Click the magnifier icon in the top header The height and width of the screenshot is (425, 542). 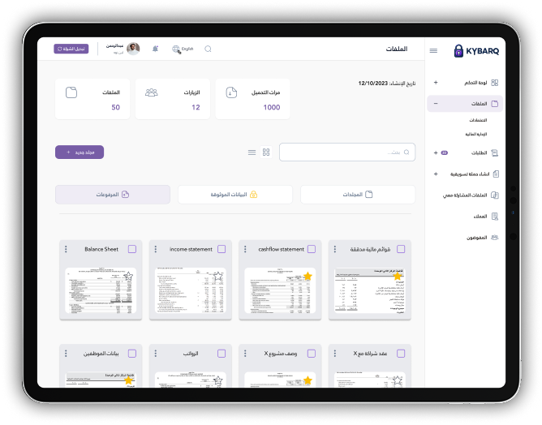tap(208, 49)
